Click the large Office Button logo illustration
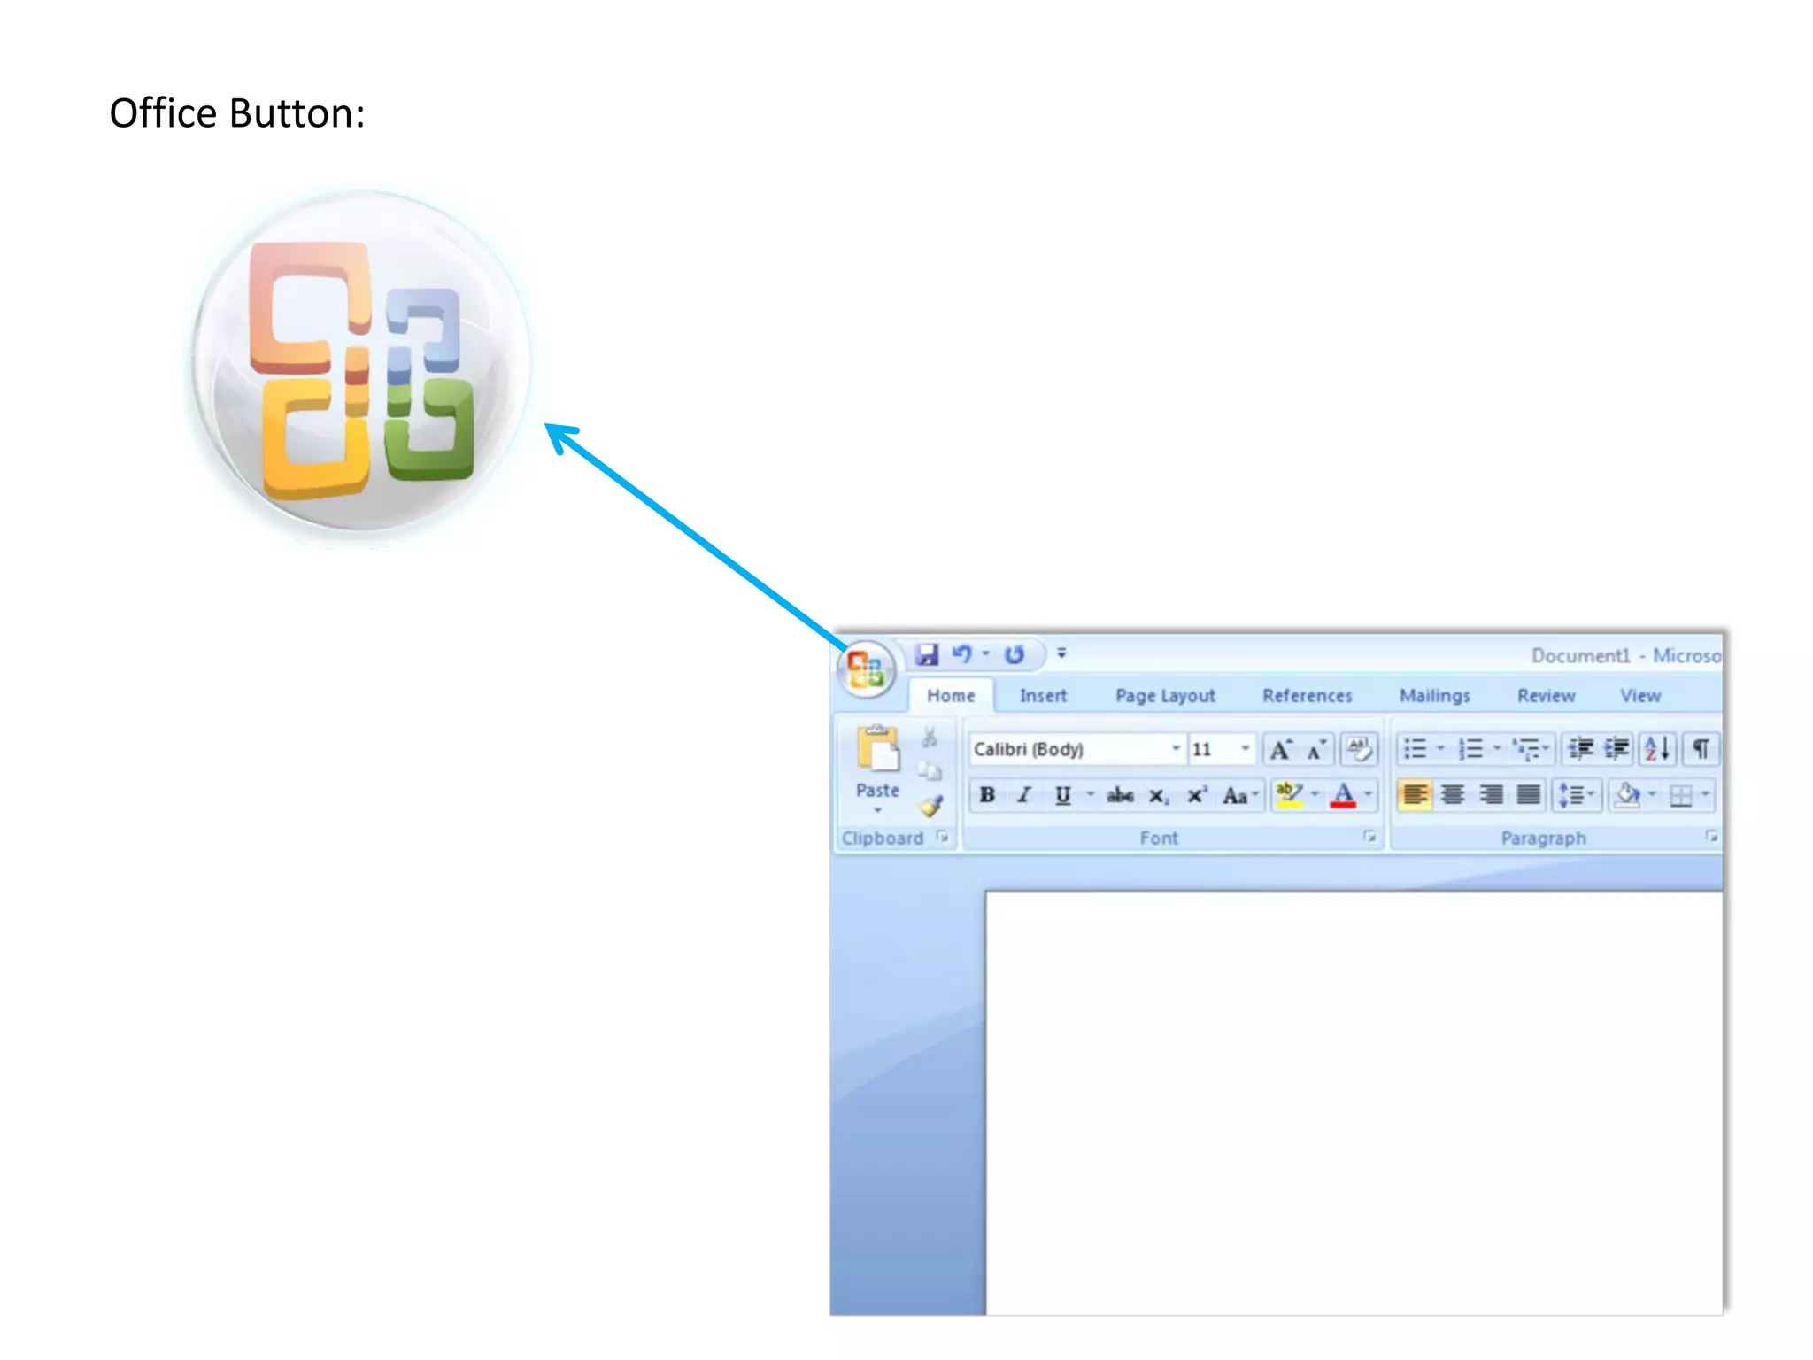Image resolution: width=1813 pixels, height=1360 pixels. [x=361, y=363]
